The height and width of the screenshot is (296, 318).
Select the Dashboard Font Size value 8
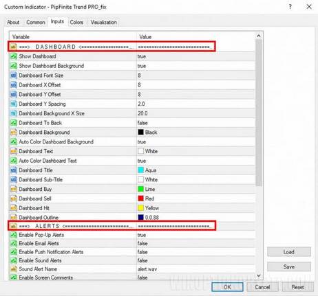coord(139,76)
